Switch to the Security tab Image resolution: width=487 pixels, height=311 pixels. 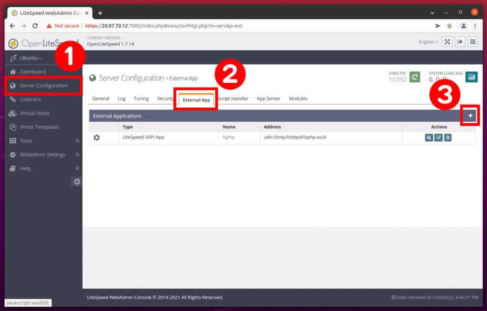click(165, 98)
